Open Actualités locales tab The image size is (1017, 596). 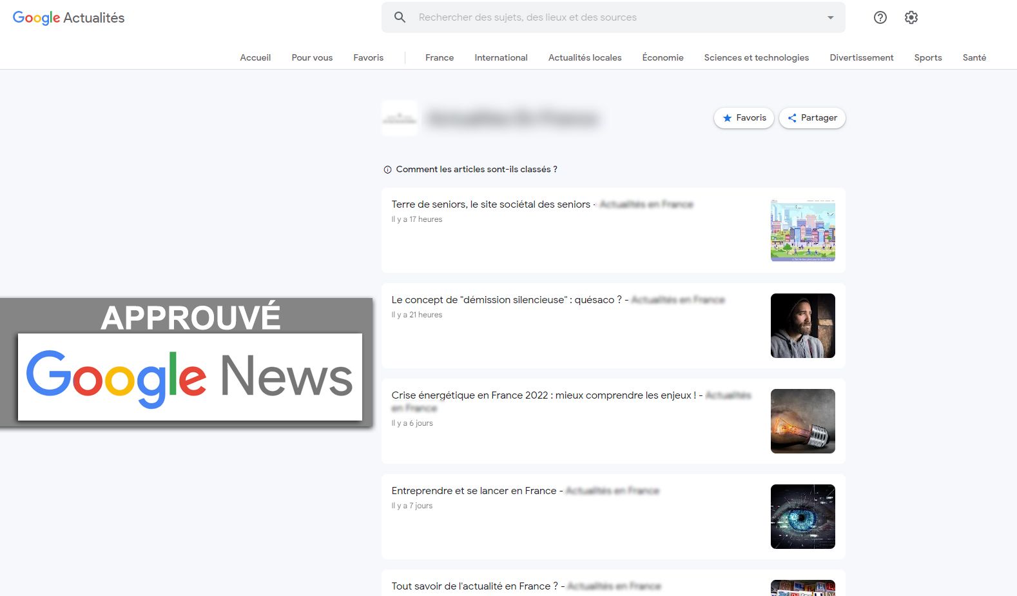click(585, 57)
